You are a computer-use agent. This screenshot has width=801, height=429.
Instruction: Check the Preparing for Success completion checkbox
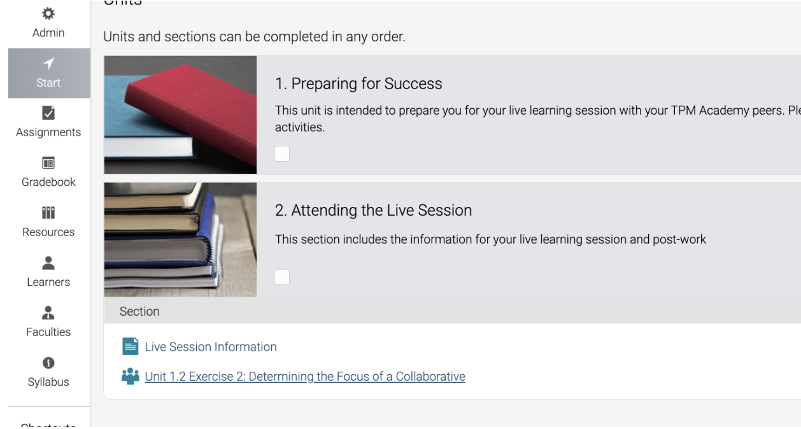282,154
